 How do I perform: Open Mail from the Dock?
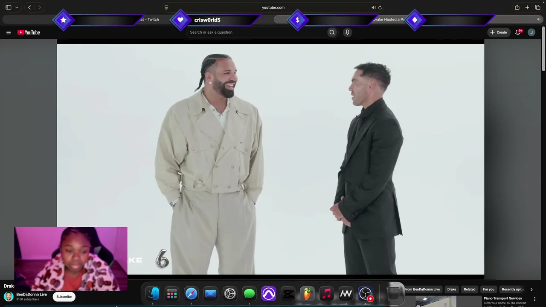point(210,293)
